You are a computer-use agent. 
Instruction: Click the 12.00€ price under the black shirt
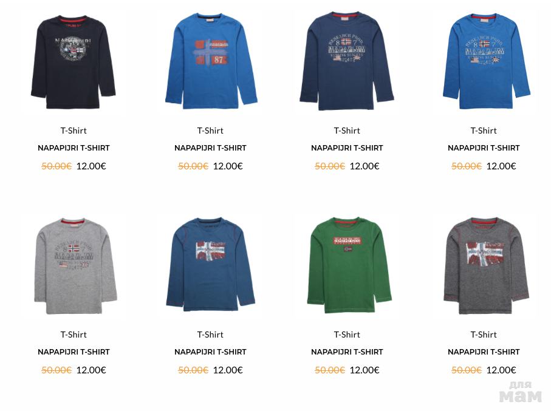pos(91,166)
